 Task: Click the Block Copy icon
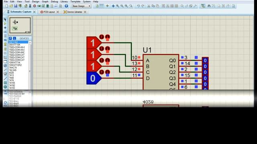(163, 6)
